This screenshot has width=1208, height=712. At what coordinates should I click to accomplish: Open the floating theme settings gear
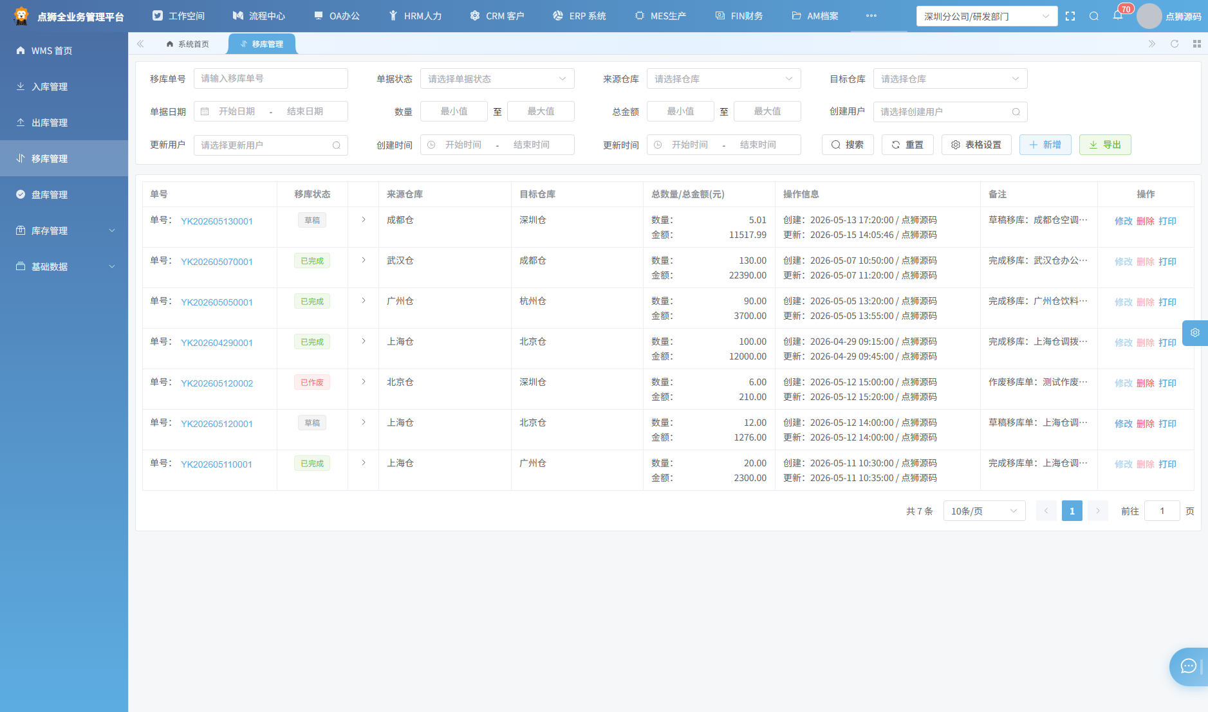click(x=1195, y=333)
